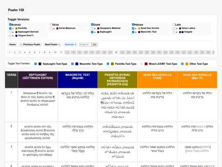222x167 pixels.
Task: Expand the Septuagint-derived disclosure triangle
Action: point(13,32)
